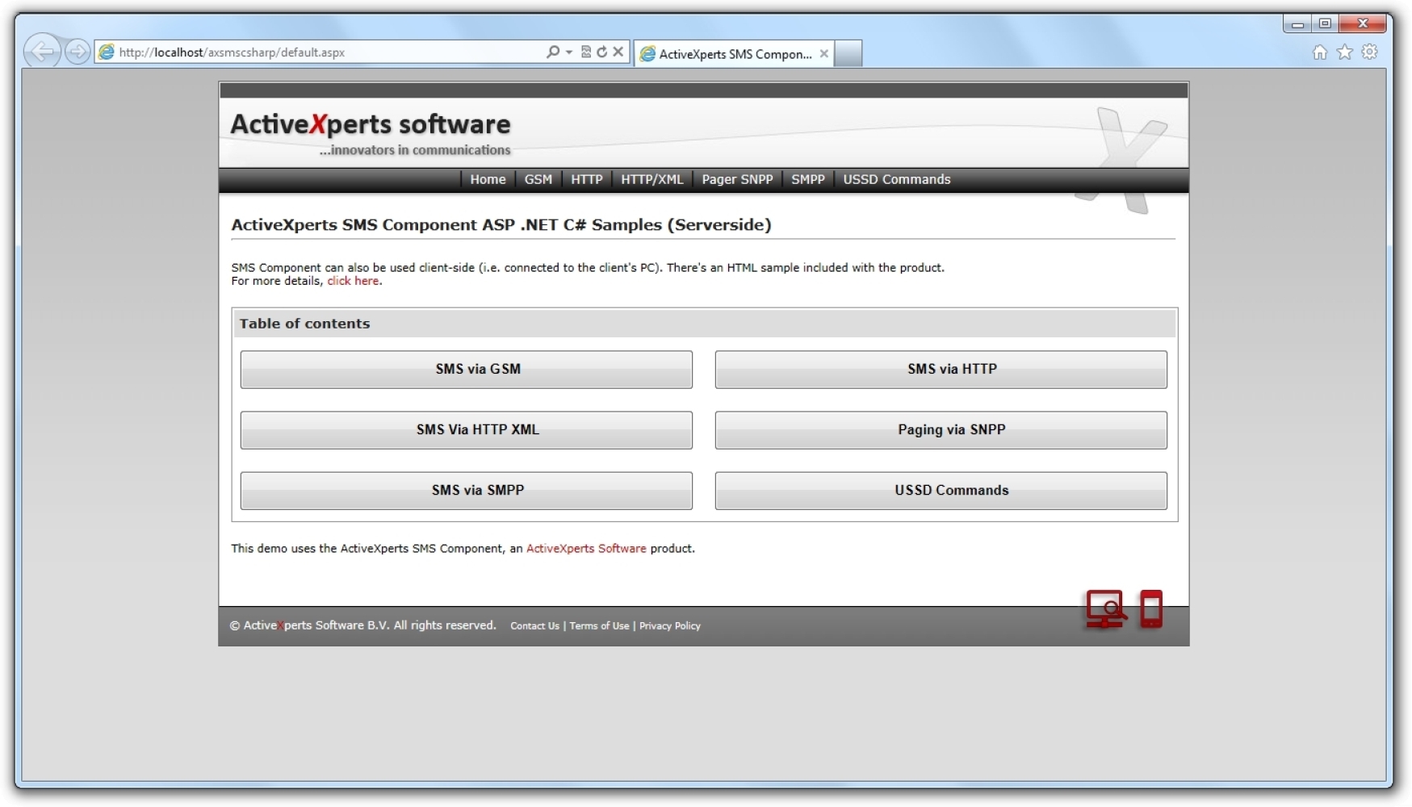Click the red smartphone icon bottom right

[x=1151, y=609]
